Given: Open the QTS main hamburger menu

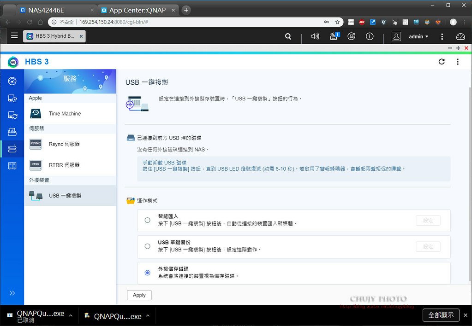Looking at the screenshot, I should pyautogui.click(x=14, y=35).
